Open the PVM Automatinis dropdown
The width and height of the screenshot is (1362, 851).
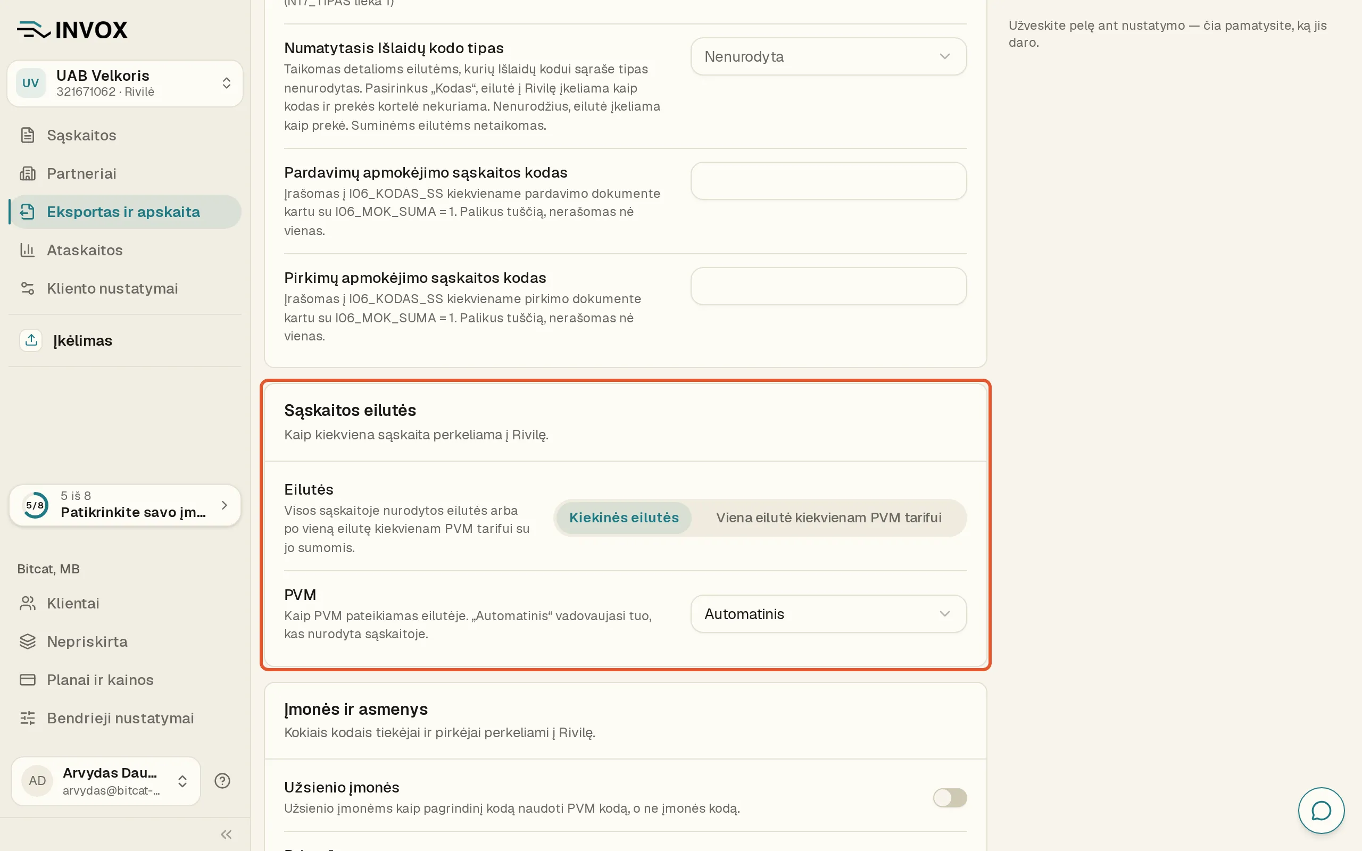pos(828,614)
